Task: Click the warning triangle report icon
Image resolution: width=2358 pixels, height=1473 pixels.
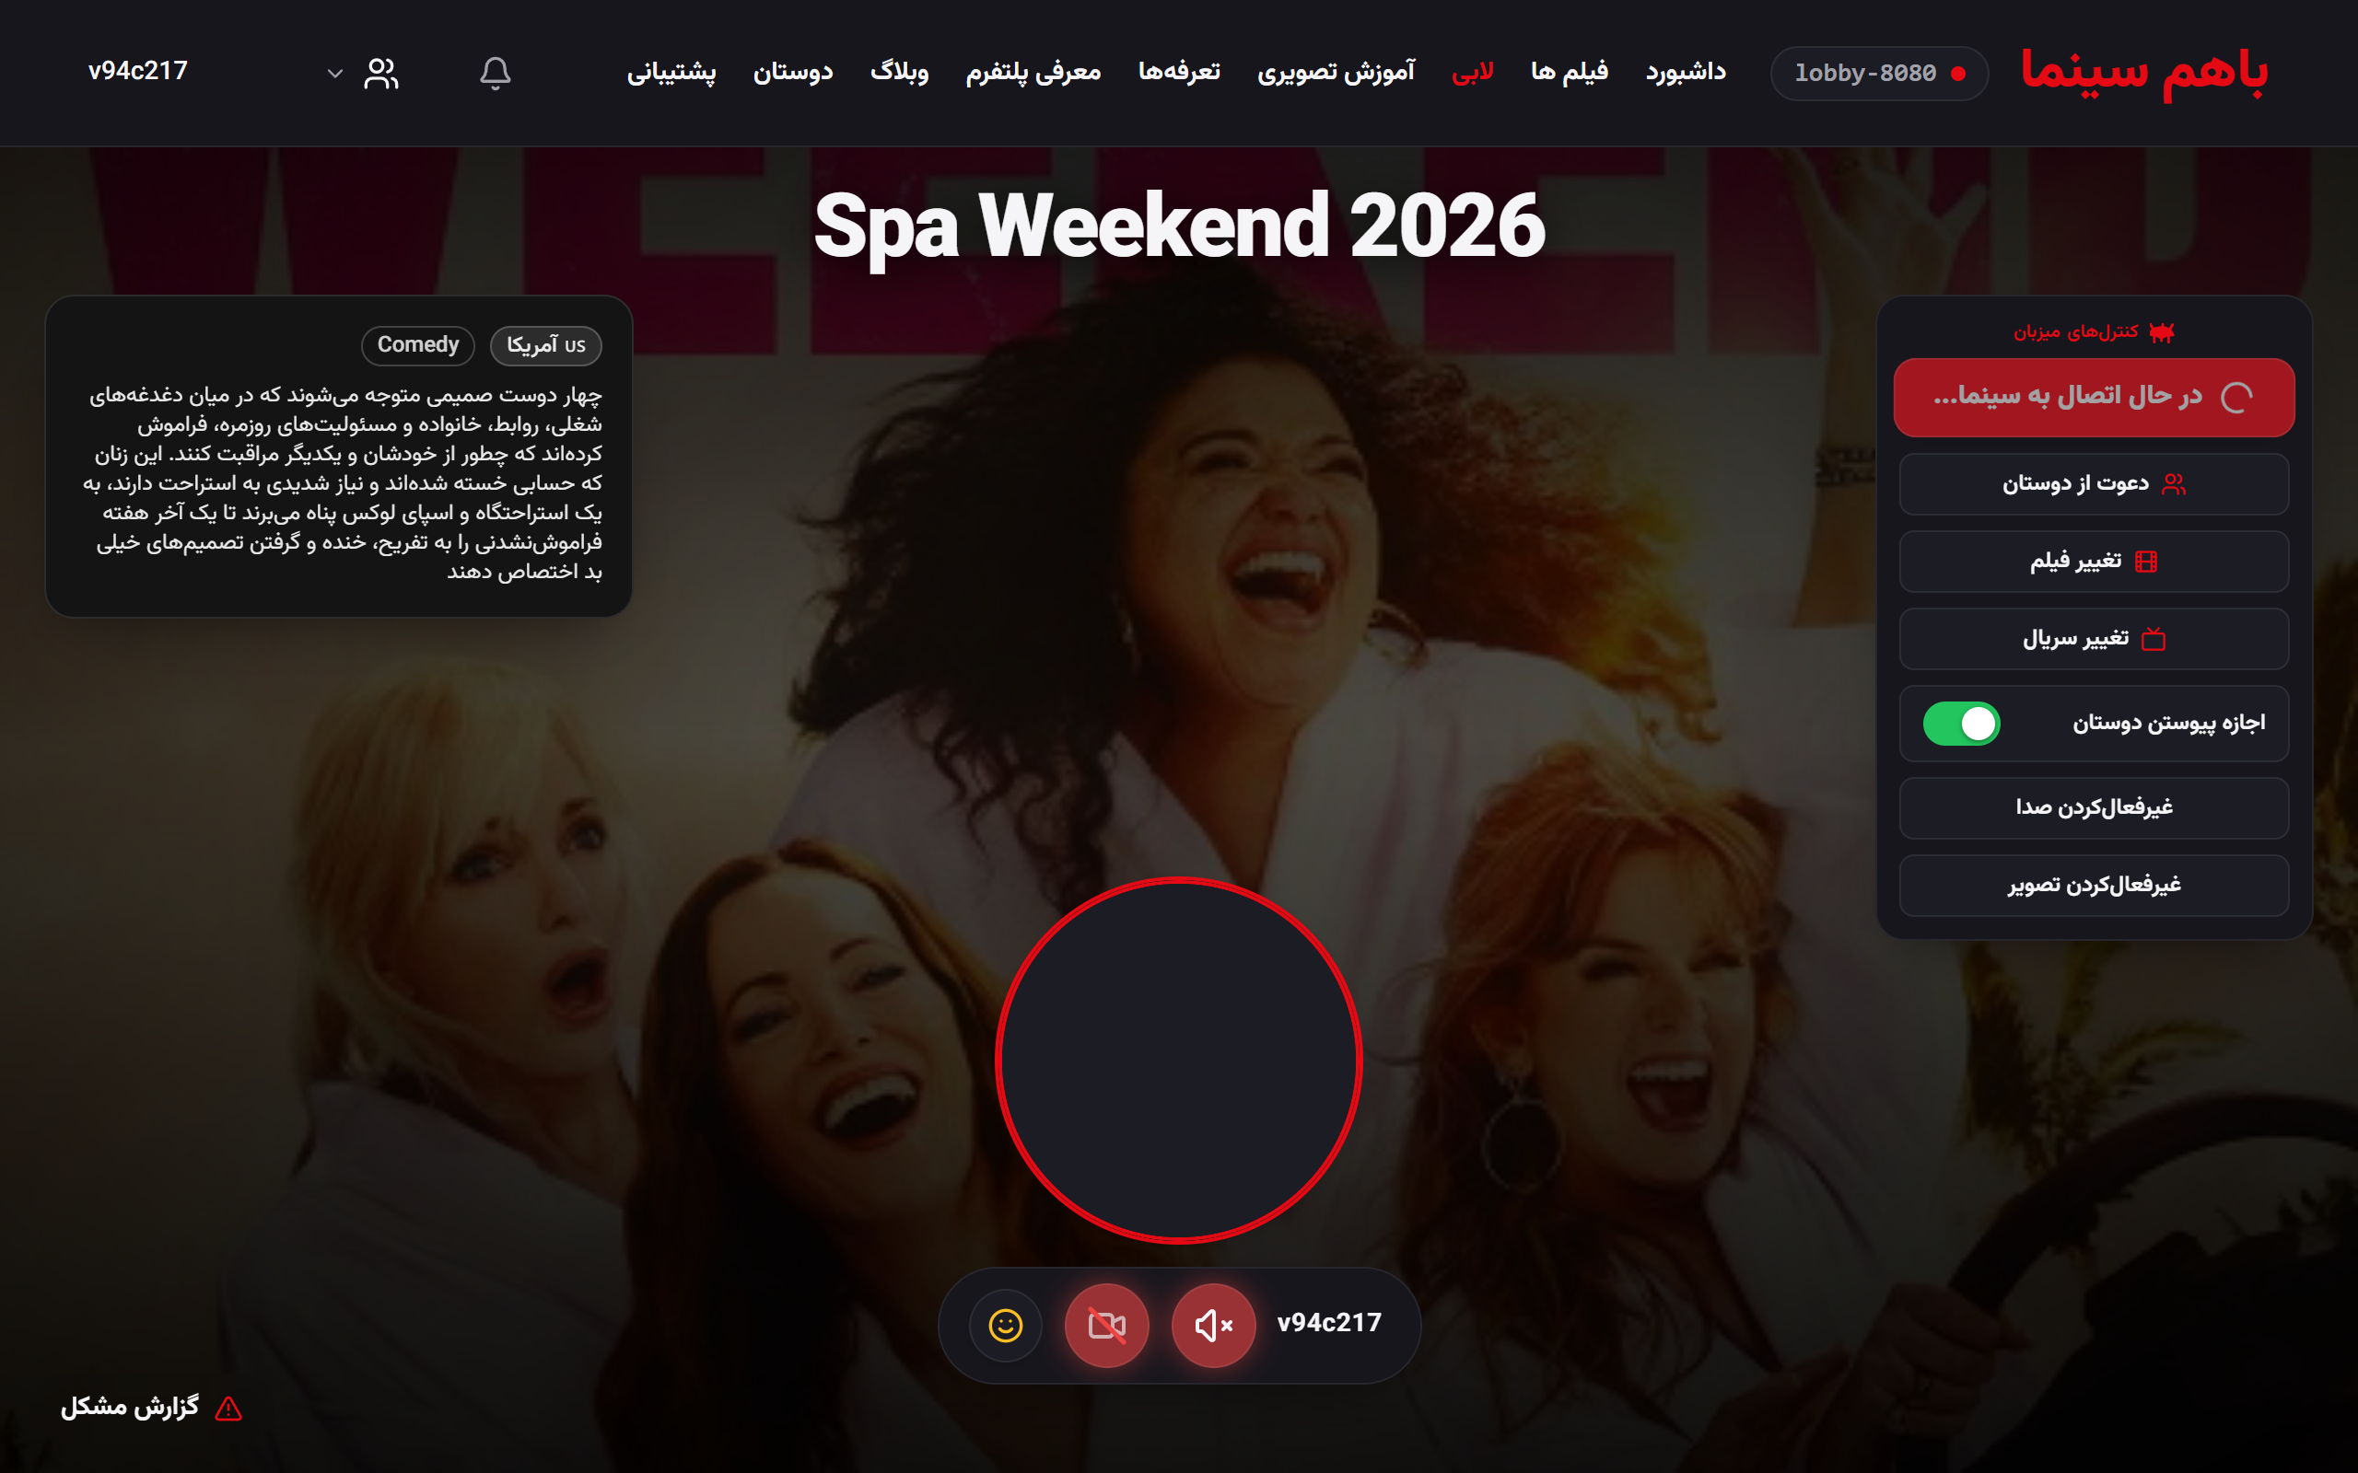Action: tap(228, 1408)
